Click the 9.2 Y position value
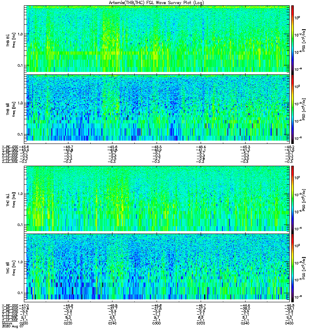 (x=289, y=317)
